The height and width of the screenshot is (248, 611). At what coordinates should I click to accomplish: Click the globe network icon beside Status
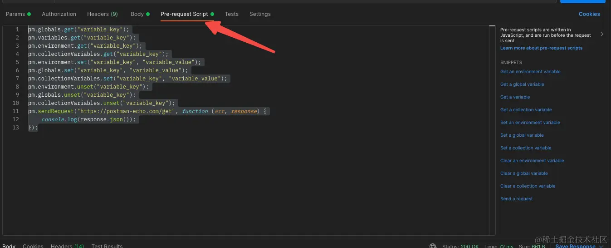433,246
